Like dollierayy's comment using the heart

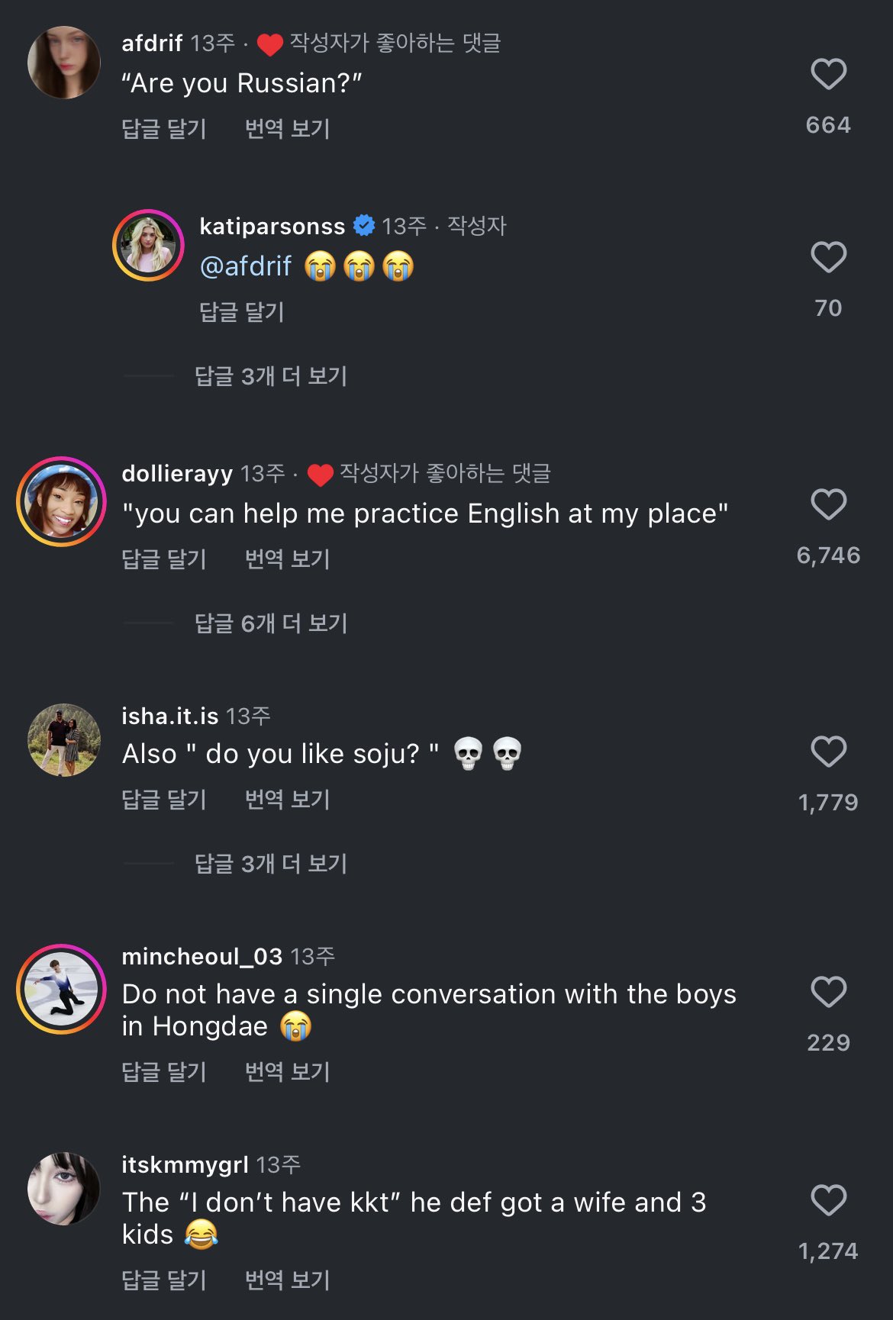828,505
